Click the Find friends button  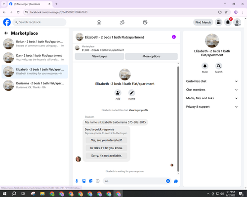point(203,22)
